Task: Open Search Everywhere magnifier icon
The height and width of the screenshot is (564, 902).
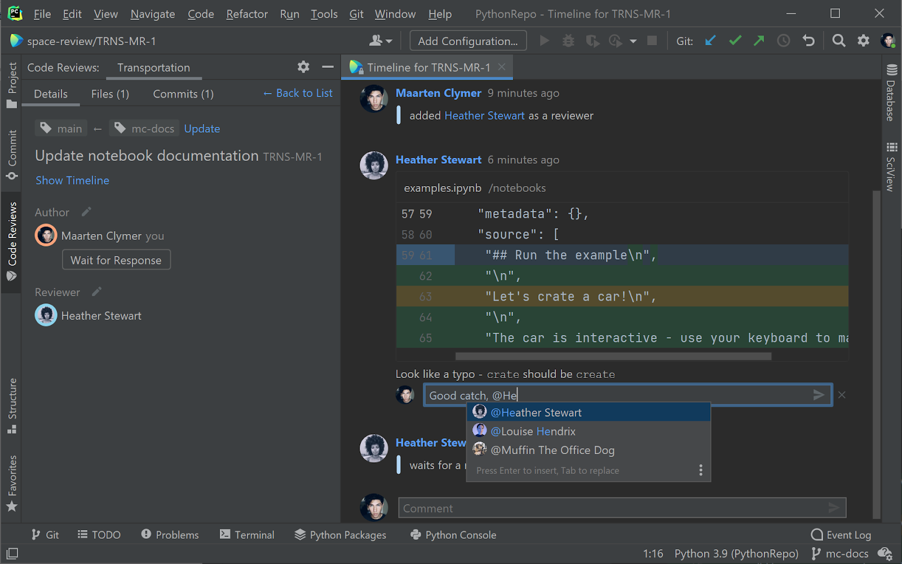Action: 839,41
